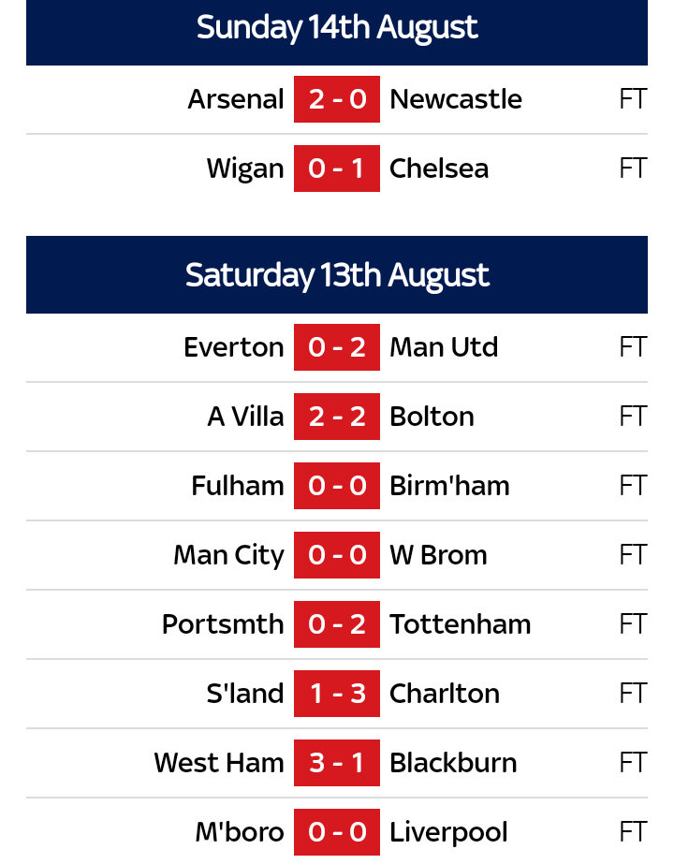Go to the Chelsea team name
The image size is (674, 864).
[x=439, y=168]
